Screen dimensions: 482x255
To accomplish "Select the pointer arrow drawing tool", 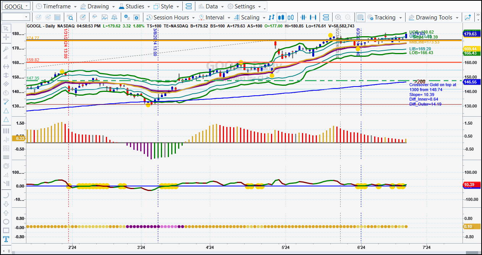I will pyautogui.click(x=6, y=28).
